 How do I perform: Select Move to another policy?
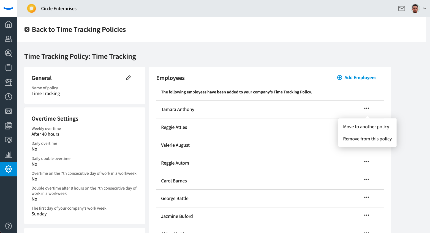click(366, 127)
